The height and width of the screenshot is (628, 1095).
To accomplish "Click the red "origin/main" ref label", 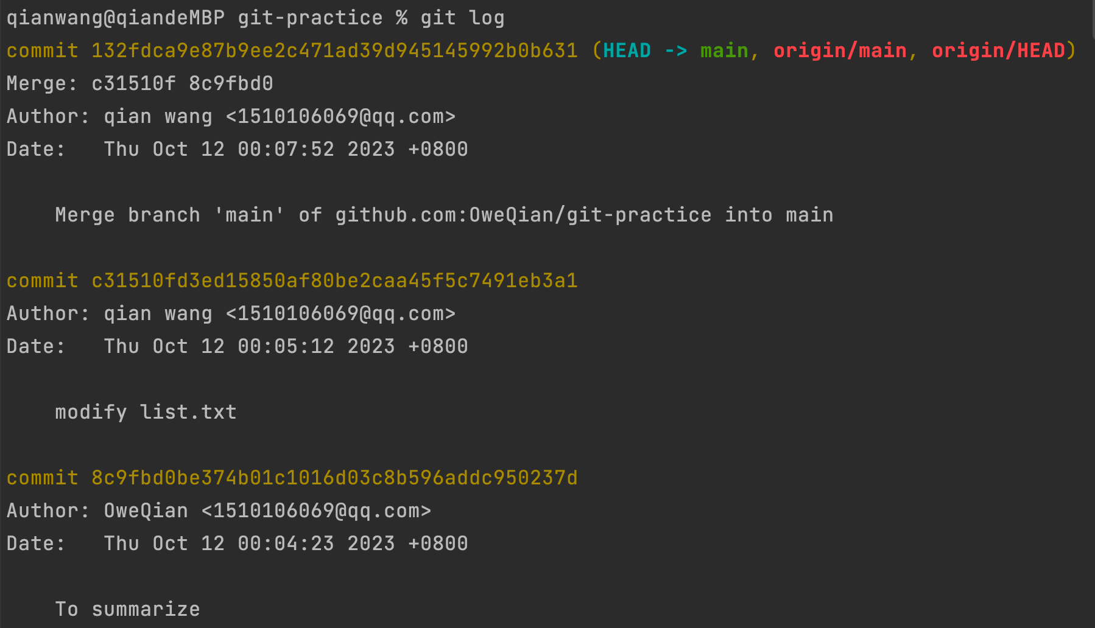I will [840, 51].
